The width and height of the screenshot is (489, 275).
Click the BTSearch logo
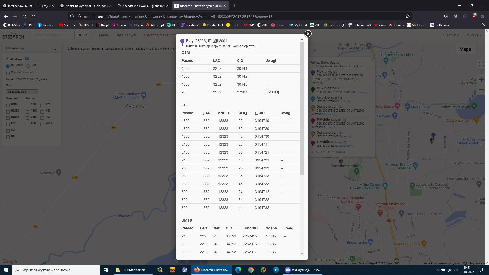pyautogui.click(x=13, y=35)
